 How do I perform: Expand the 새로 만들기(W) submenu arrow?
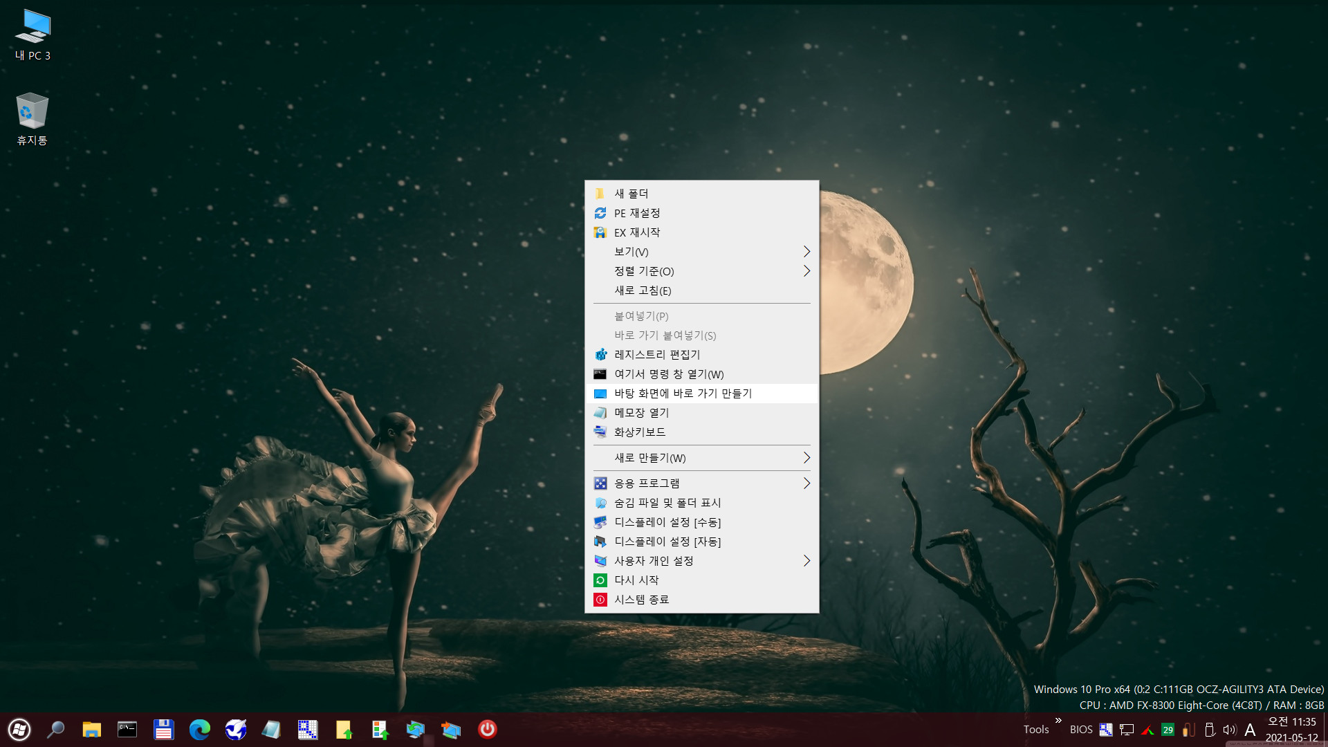point(806,458)
